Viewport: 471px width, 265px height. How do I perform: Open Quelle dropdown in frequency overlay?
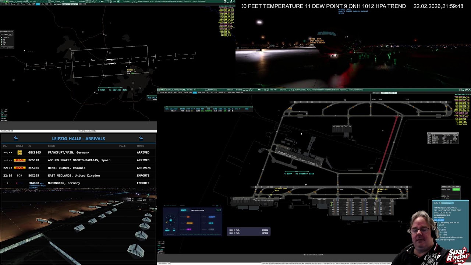tap(446, 203)
